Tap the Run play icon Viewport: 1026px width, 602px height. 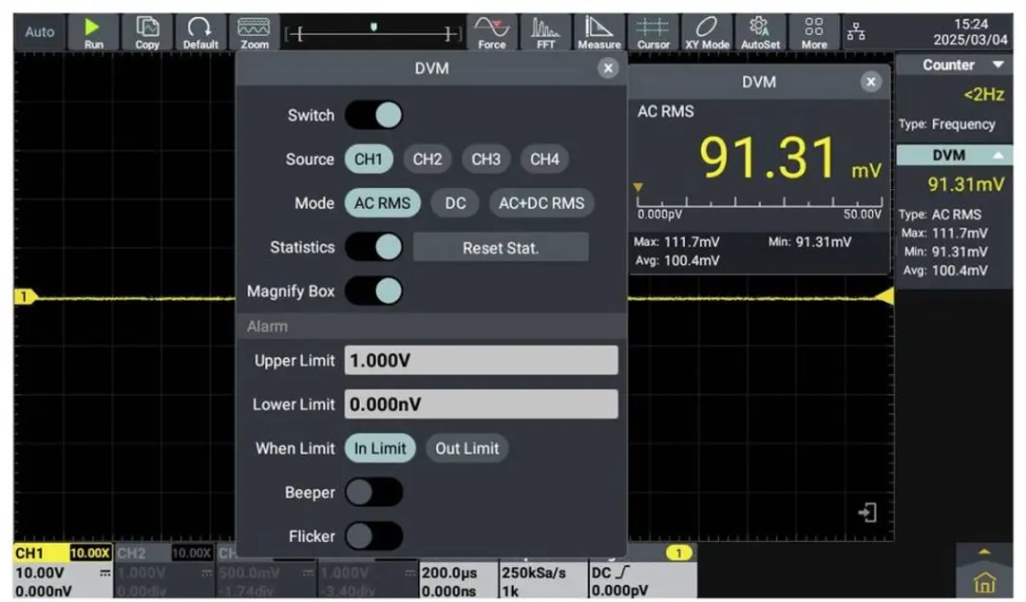coord(93,32)
